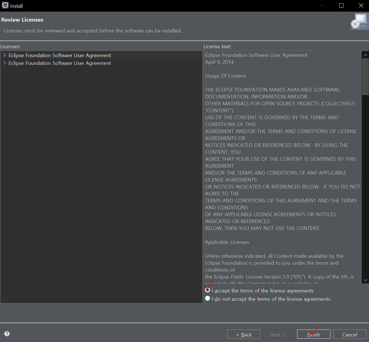This screenshot has height=342, width=369.
Task: Open help via question mark icon
Action: [x=7, y=334]
